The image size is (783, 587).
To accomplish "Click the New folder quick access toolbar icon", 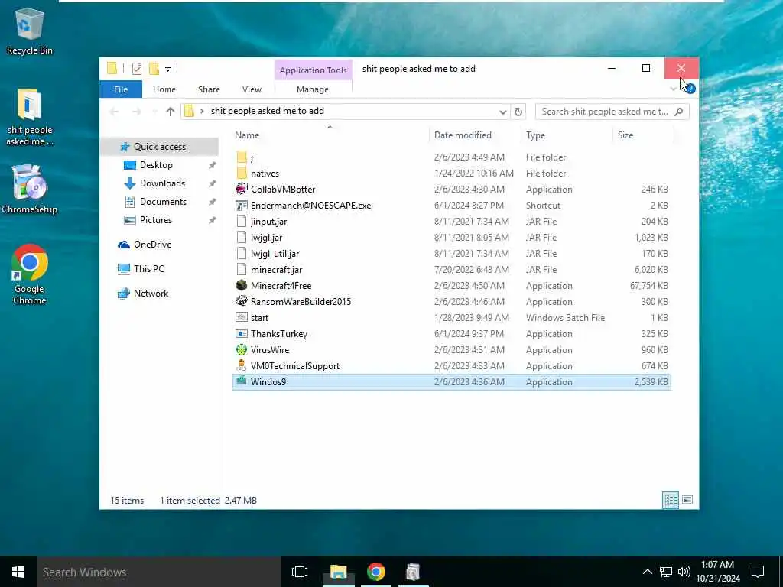I will click(x=154, y=68).
